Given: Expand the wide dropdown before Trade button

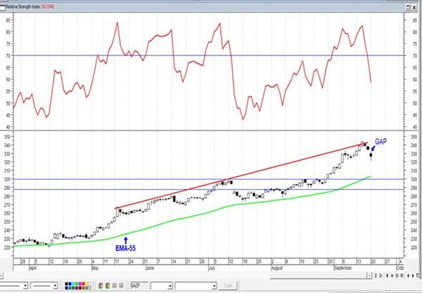Looking at the screenshot, I should point(214,286).
